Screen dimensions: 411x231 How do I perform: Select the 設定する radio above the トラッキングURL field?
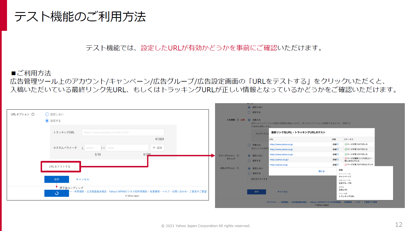pyautogui.click(x=47, y=121)
